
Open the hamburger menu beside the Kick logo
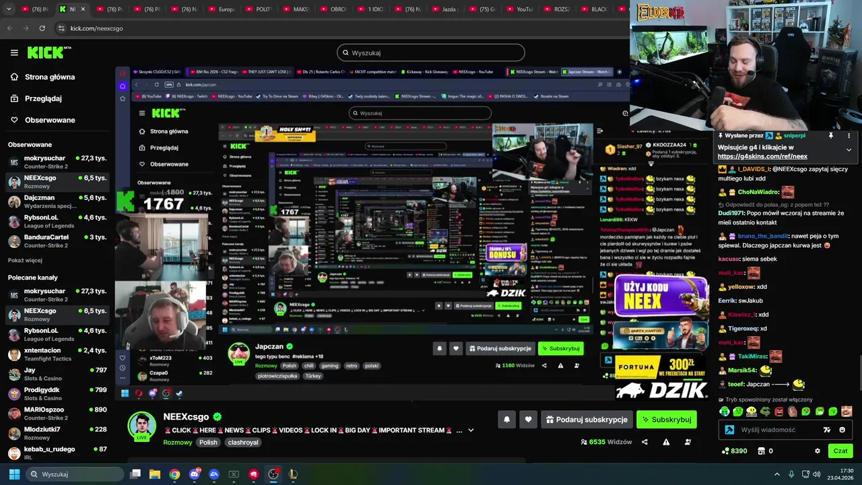tap(14, 53)
